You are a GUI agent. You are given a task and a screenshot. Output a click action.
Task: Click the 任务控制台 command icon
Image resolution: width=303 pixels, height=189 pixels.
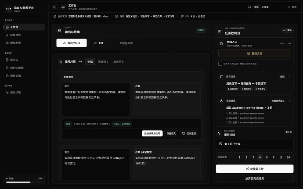pyautogui.click(x=219, y=31)
